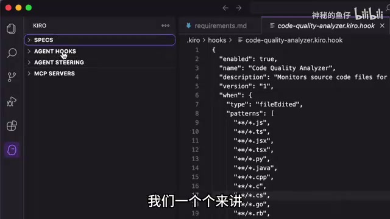Expand the AGENT HOOKS chevron

tap(29, 51)
